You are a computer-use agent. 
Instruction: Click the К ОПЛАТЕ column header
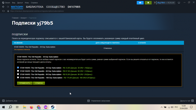142,43
